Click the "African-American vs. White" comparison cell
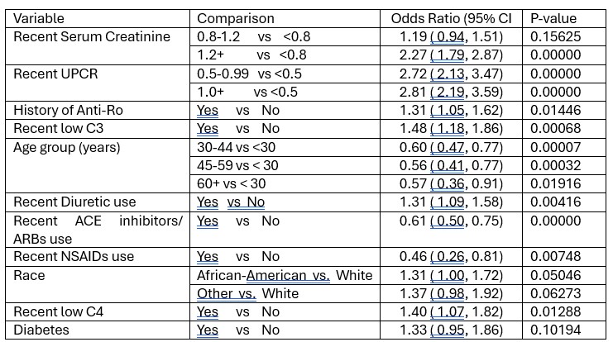613x342 pixels. point(285,275)
